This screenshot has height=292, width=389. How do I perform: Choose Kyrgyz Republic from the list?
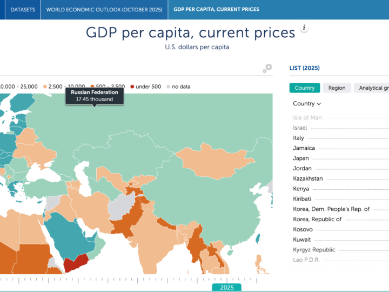pos(314,250)
